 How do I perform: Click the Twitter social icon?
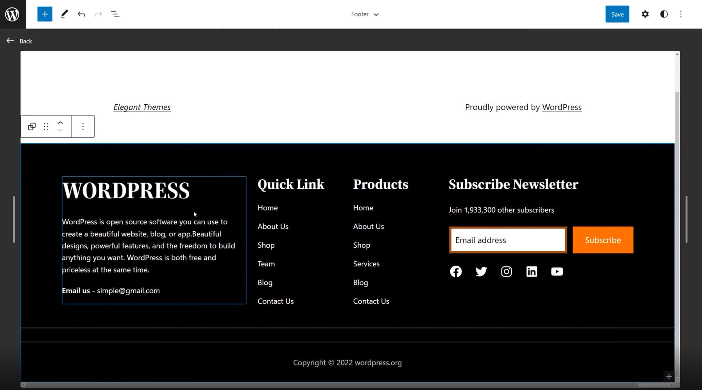click(x=481, y=271)
